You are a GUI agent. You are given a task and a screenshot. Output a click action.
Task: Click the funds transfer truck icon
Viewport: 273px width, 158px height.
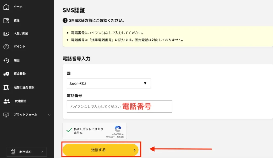click(x=6, y=74)
